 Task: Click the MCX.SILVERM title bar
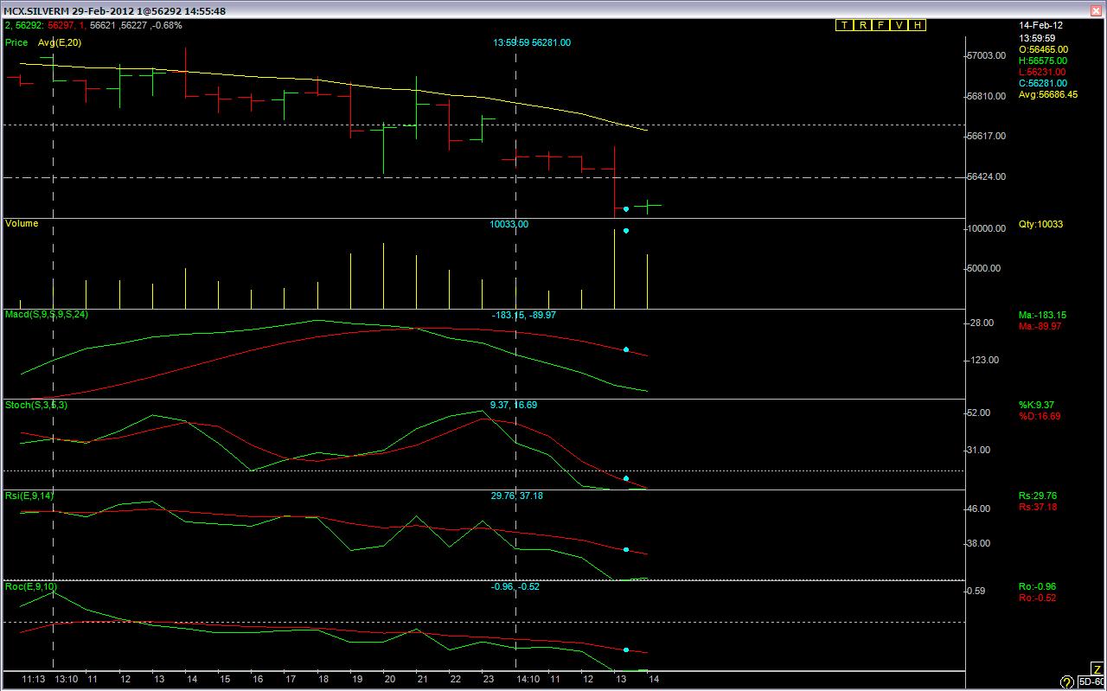pos(553,10)
